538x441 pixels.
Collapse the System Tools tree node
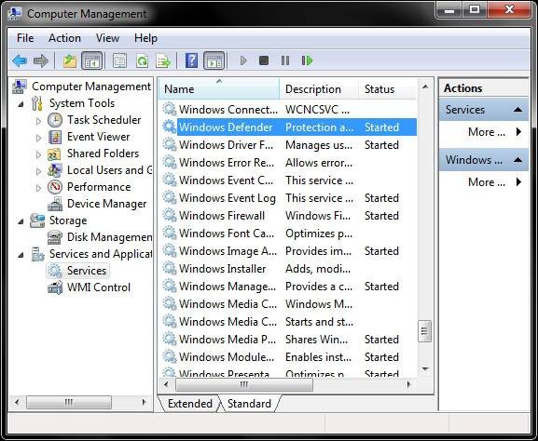click(x=21, y=104)
